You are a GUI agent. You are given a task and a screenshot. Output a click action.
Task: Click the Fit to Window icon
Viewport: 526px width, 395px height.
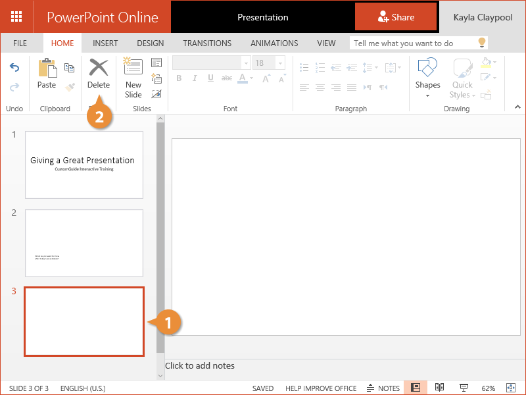tap(510, 388)
